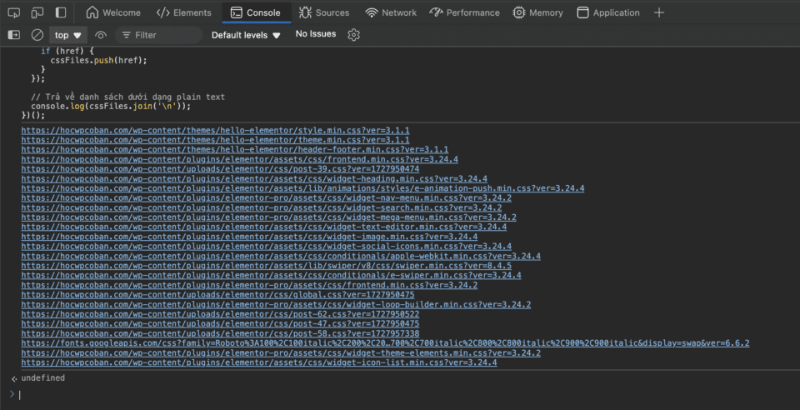The width and height of the screenshot is (800, 410).
Task: Go to the Network tab
Action: point(390,12)
